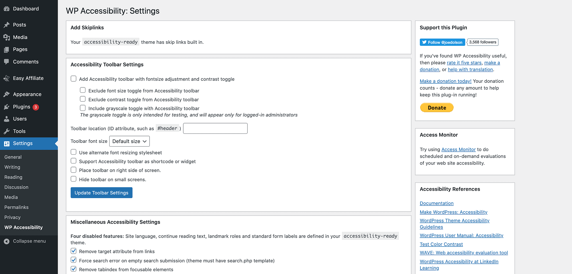The width and height of the screenshot is (572, 274).
Task: Expand the Plugins menu showing 3 updates
Action: [x=21, y=107]
